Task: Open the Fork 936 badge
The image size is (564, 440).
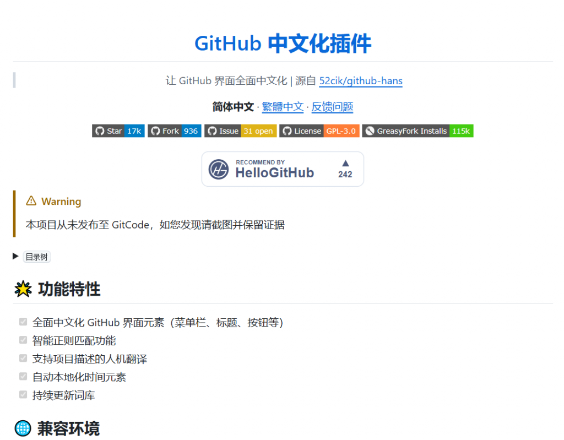Action: [x=174, y=131]
